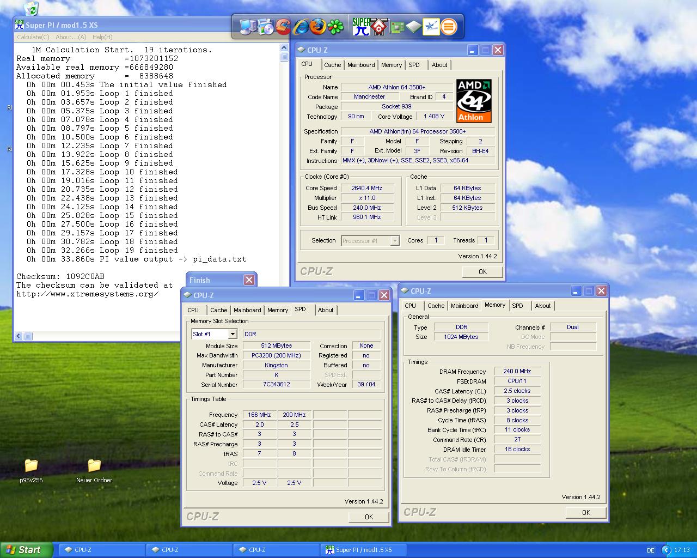Click the AMD Athlon 64 logo
Viewport: 697px width, 558px height.
click(474, 101)
